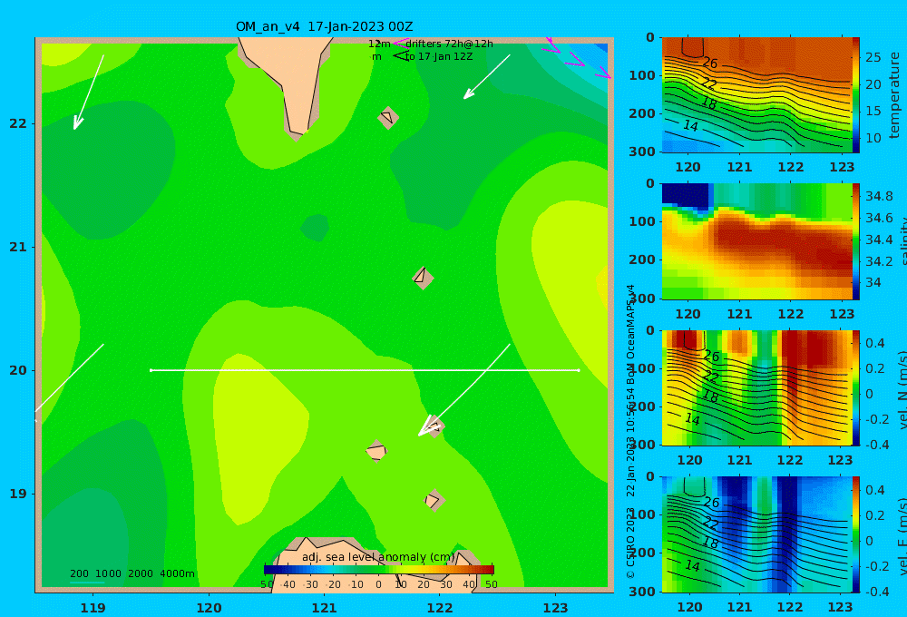The width and height of the screenshot is (907, 617).
Task: Click the '14' contour label in temperature panel
Action: [x=690, y=125]
